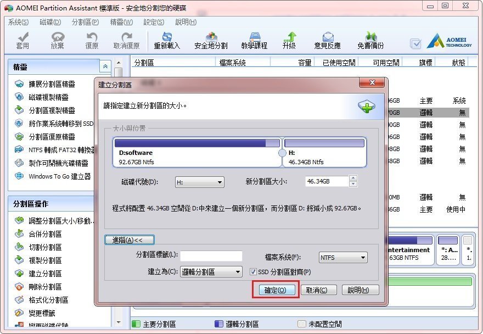Launch 擴展分割區精靈 wizard
483x334 pixels.
pyautogui.click(x=45, y=84)
